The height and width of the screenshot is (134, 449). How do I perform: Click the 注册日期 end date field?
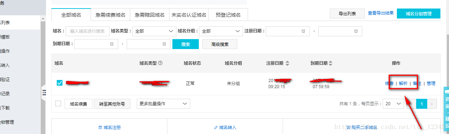click(340, 31)
